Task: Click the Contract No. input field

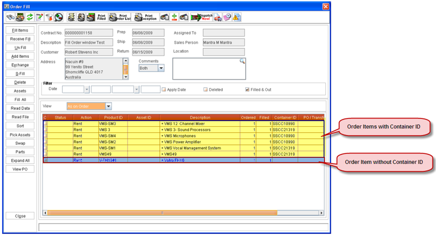Action: (x=89, y=33)
